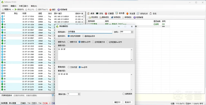Click the 停止(F6) stop icon
Viewport: 206px width, 105px height.
click(x=26, y=10)
